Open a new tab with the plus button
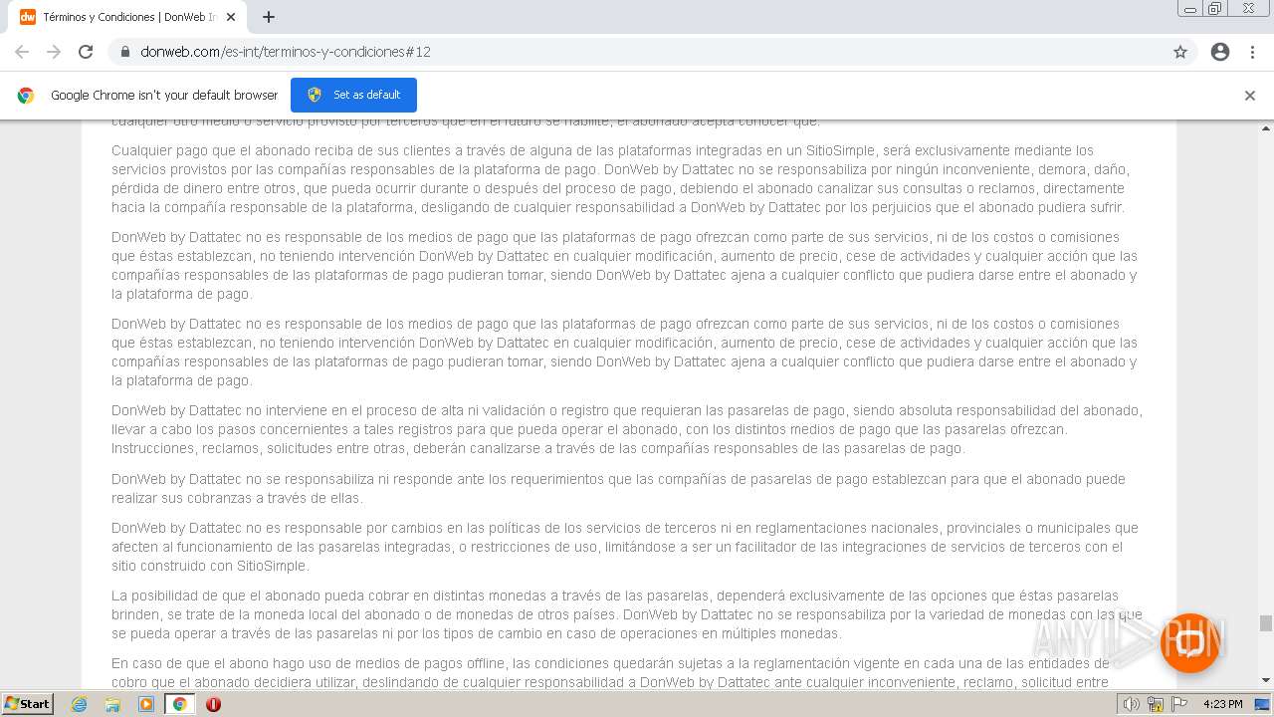Viewport: 1274px width, 717px height. click(x=269, y=17)
